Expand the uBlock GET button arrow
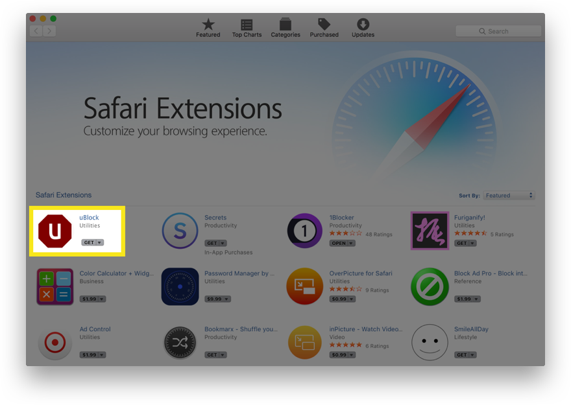Image resolution: width=571 pixels, height=405 pixels. tap(100, 242)
